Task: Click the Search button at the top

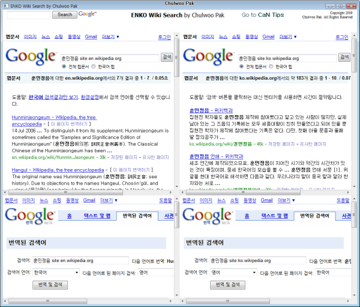Action: pos(65,14)
